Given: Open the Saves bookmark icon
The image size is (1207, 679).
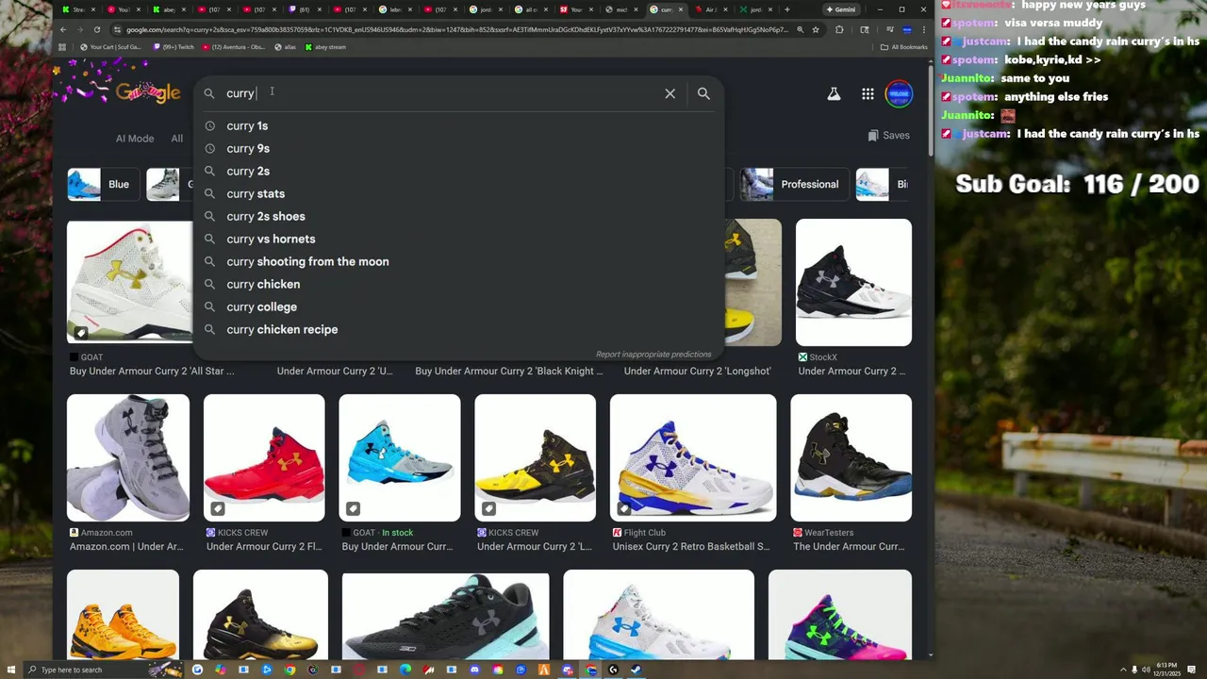Looking at the screenshot, I should point(888,135).
